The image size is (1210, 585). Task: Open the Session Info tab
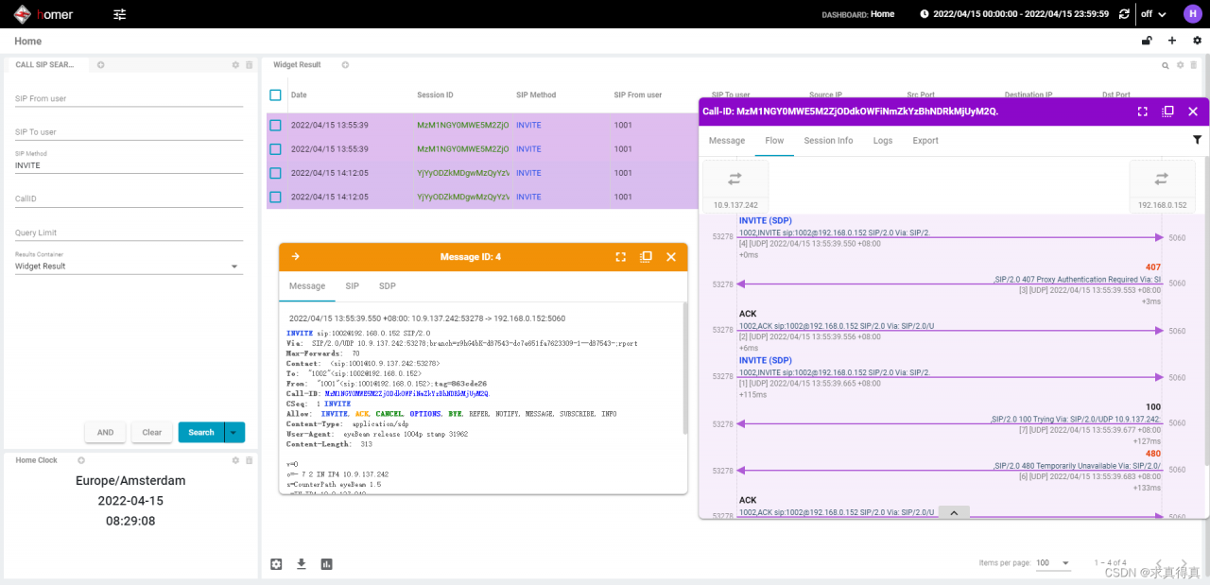[828, 141]
